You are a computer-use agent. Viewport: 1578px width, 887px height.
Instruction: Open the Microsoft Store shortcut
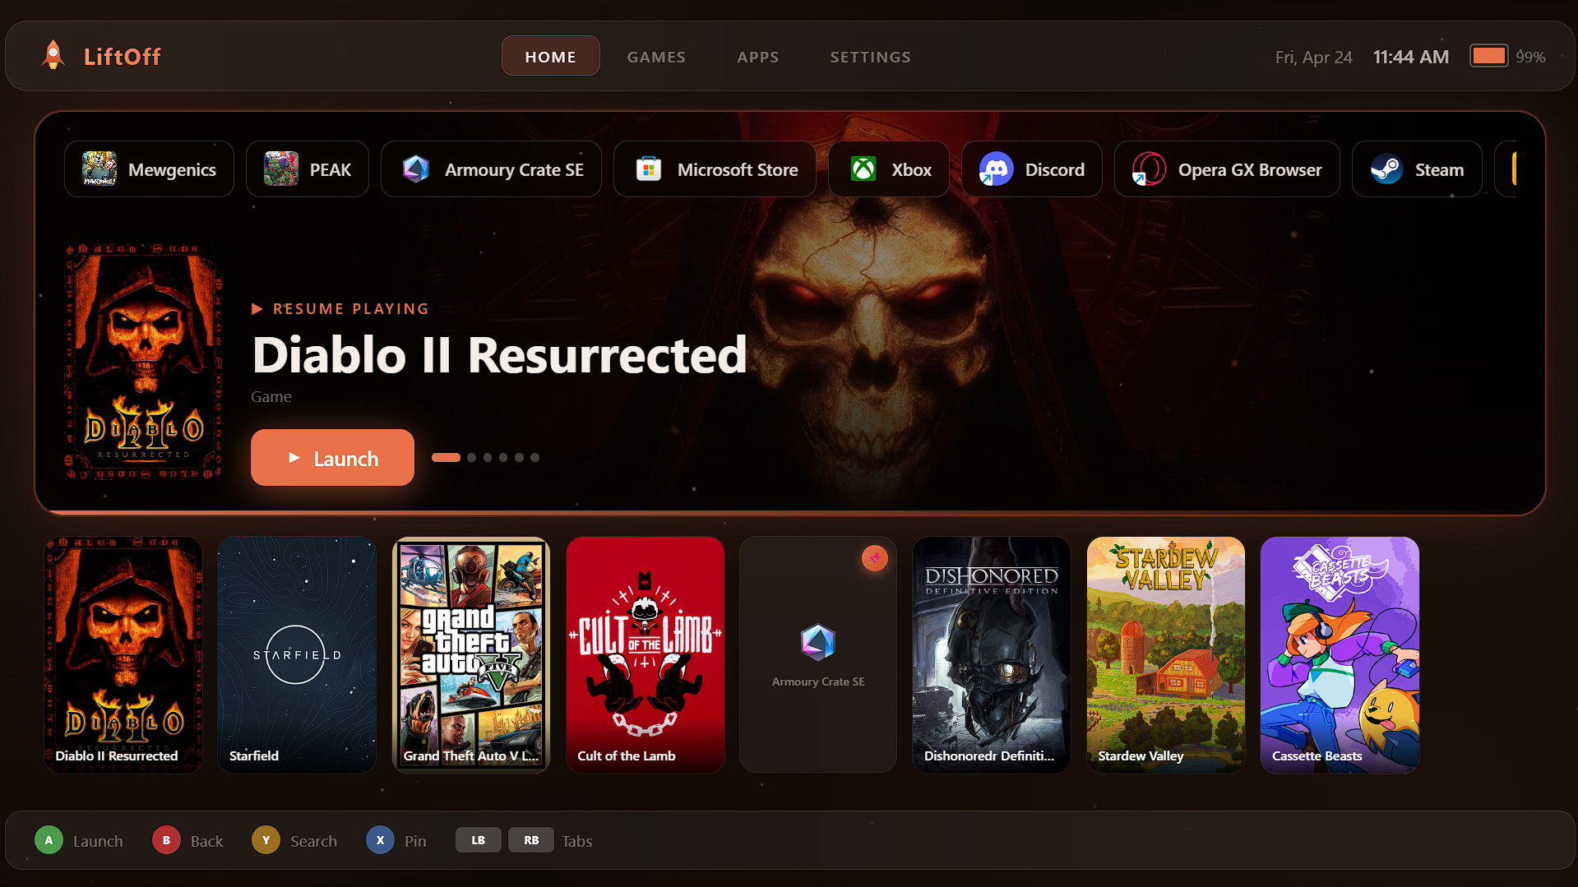pyautogui.click(x=715, y=169)
